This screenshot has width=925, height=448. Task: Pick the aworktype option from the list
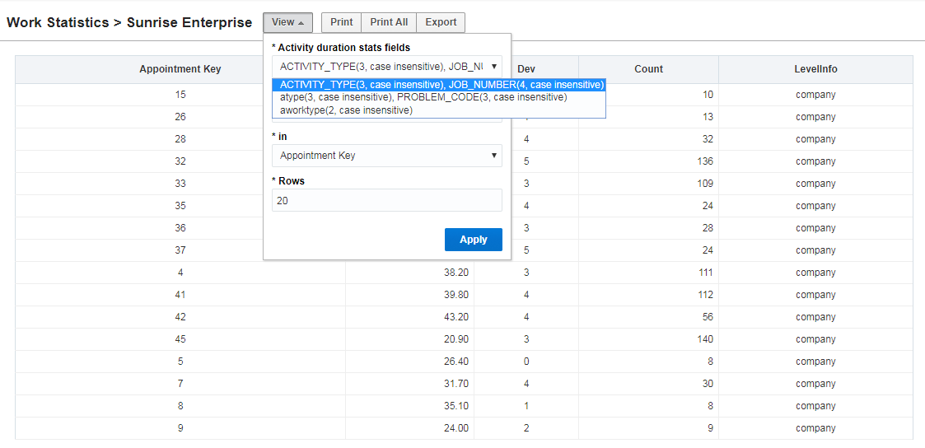coord(346,110)
